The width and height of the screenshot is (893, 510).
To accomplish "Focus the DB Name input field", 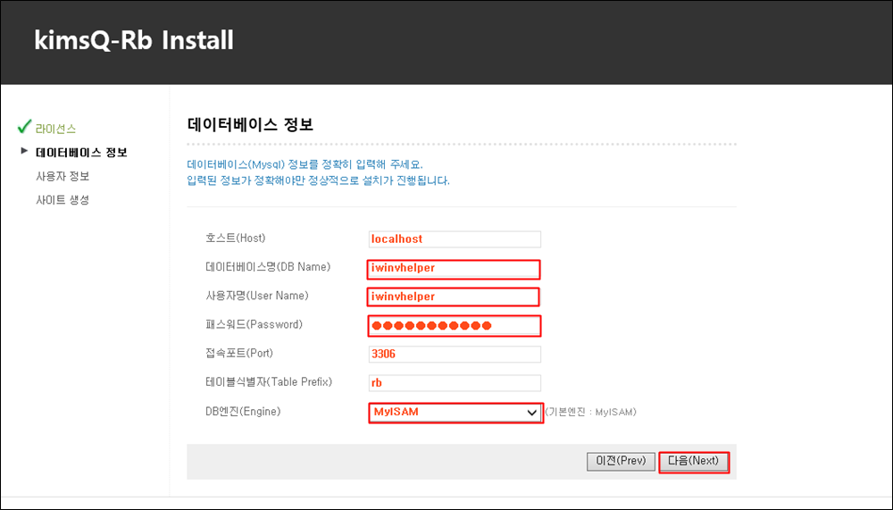I will (x=454, y=269).
